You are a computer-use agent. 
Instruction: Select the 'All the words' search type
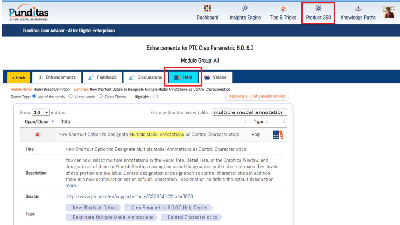70,96
